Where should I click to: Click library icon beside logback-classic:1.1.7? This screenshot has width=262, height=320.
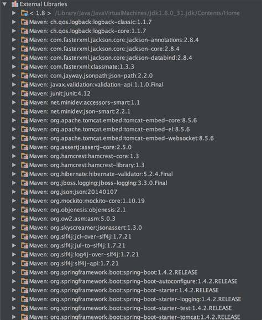coord(24,22)
